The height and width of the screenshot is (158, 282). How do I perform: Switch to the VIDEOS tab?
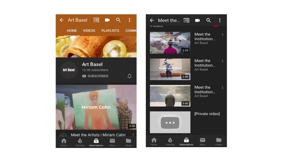point(89,30)
